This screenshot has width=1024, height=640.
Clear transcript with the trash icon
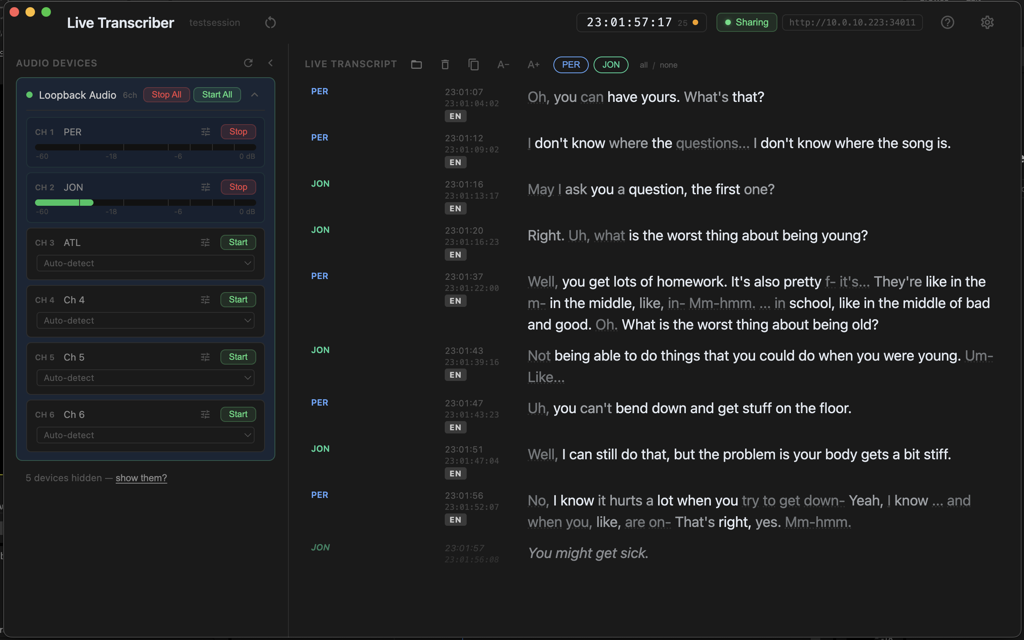point(445,64)
